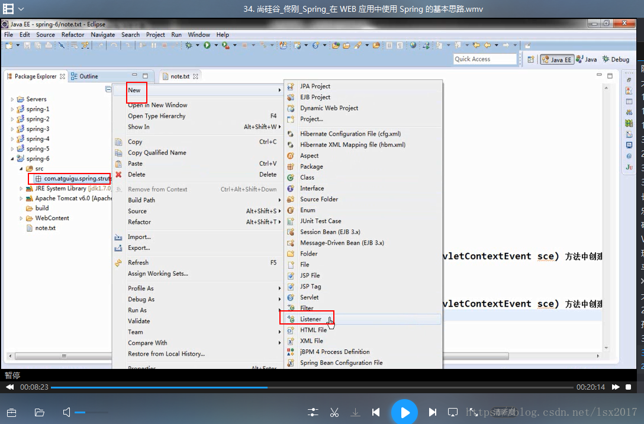Select the com.atguigu.spring.struts package

click(x=73, y=179)
